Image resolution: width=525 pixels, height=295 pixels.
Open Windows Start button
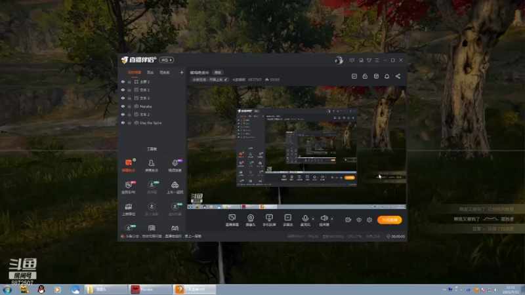[x=7, y=290]
